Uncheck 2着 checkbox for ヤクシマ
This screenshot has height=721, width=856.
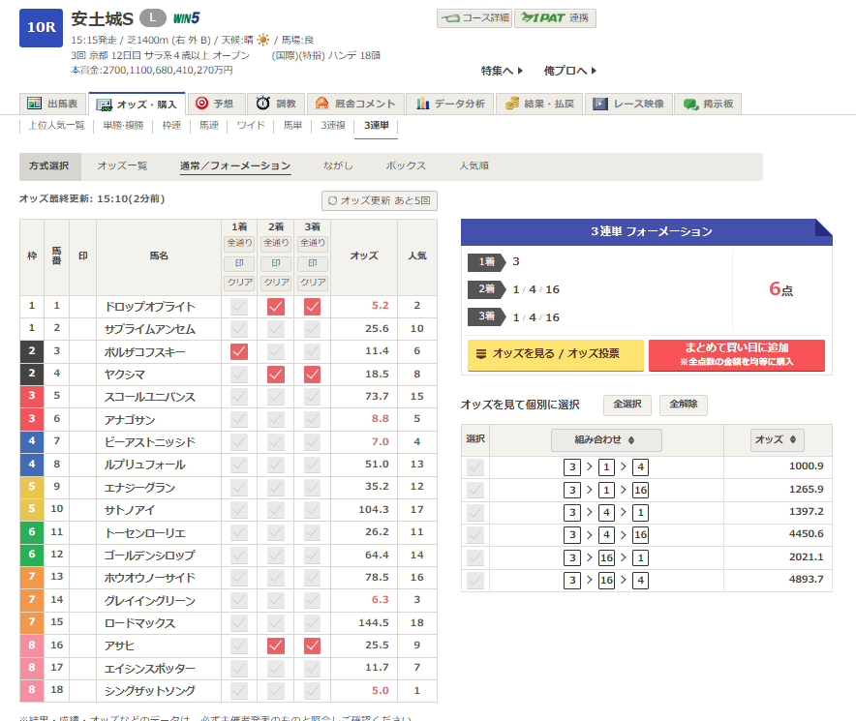[276, 374]
